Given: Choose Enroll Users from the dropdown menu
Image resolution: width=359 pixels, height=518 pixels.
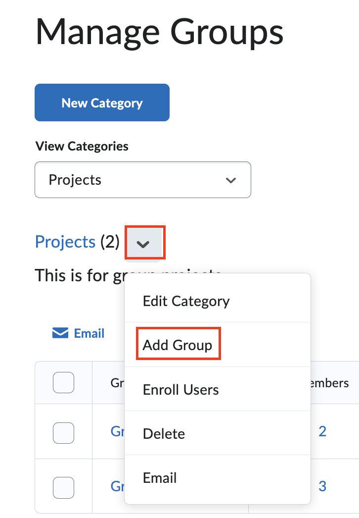Looking at the screenshot, I should [x=181, y=390].
